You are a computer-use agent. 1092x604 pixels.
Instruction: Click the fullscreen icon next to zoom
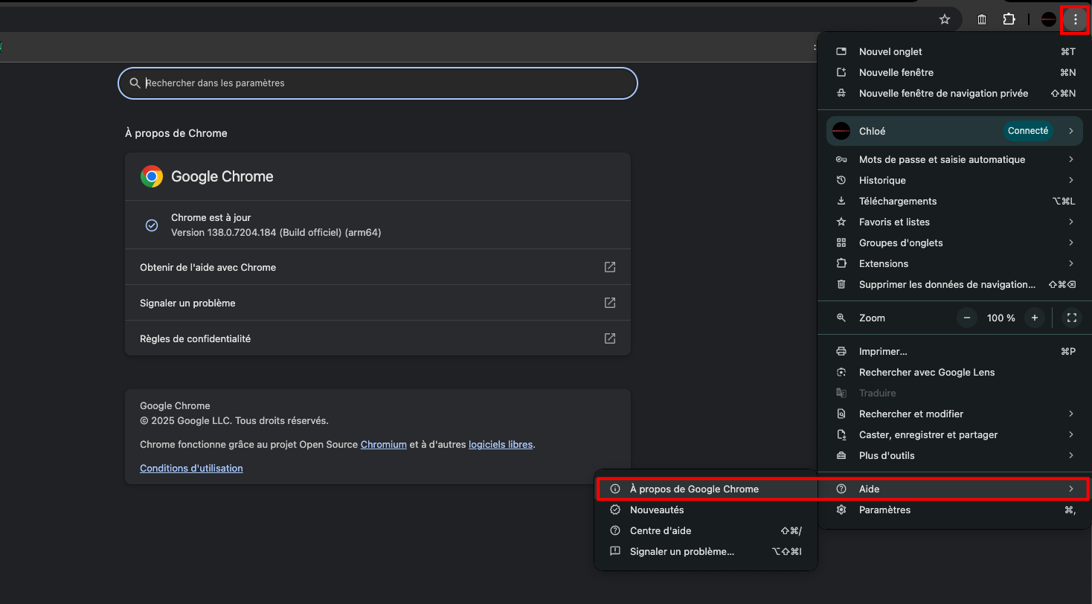click(x=1071, y=318)
